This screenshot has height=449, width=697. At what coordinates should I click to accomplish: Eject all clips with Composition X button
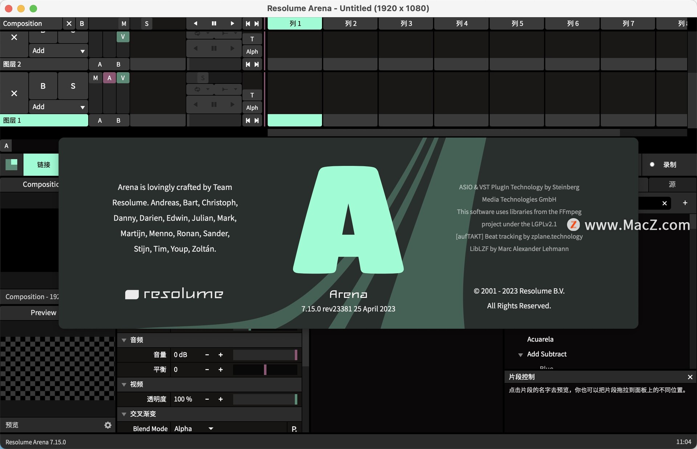tap(69, 24)
